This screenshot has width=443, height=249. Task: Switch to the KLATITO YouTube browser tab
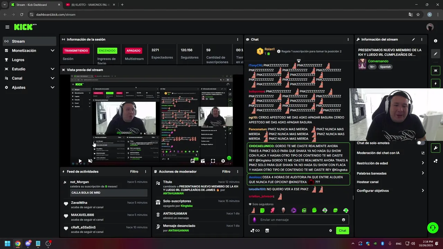coord(91,4)
